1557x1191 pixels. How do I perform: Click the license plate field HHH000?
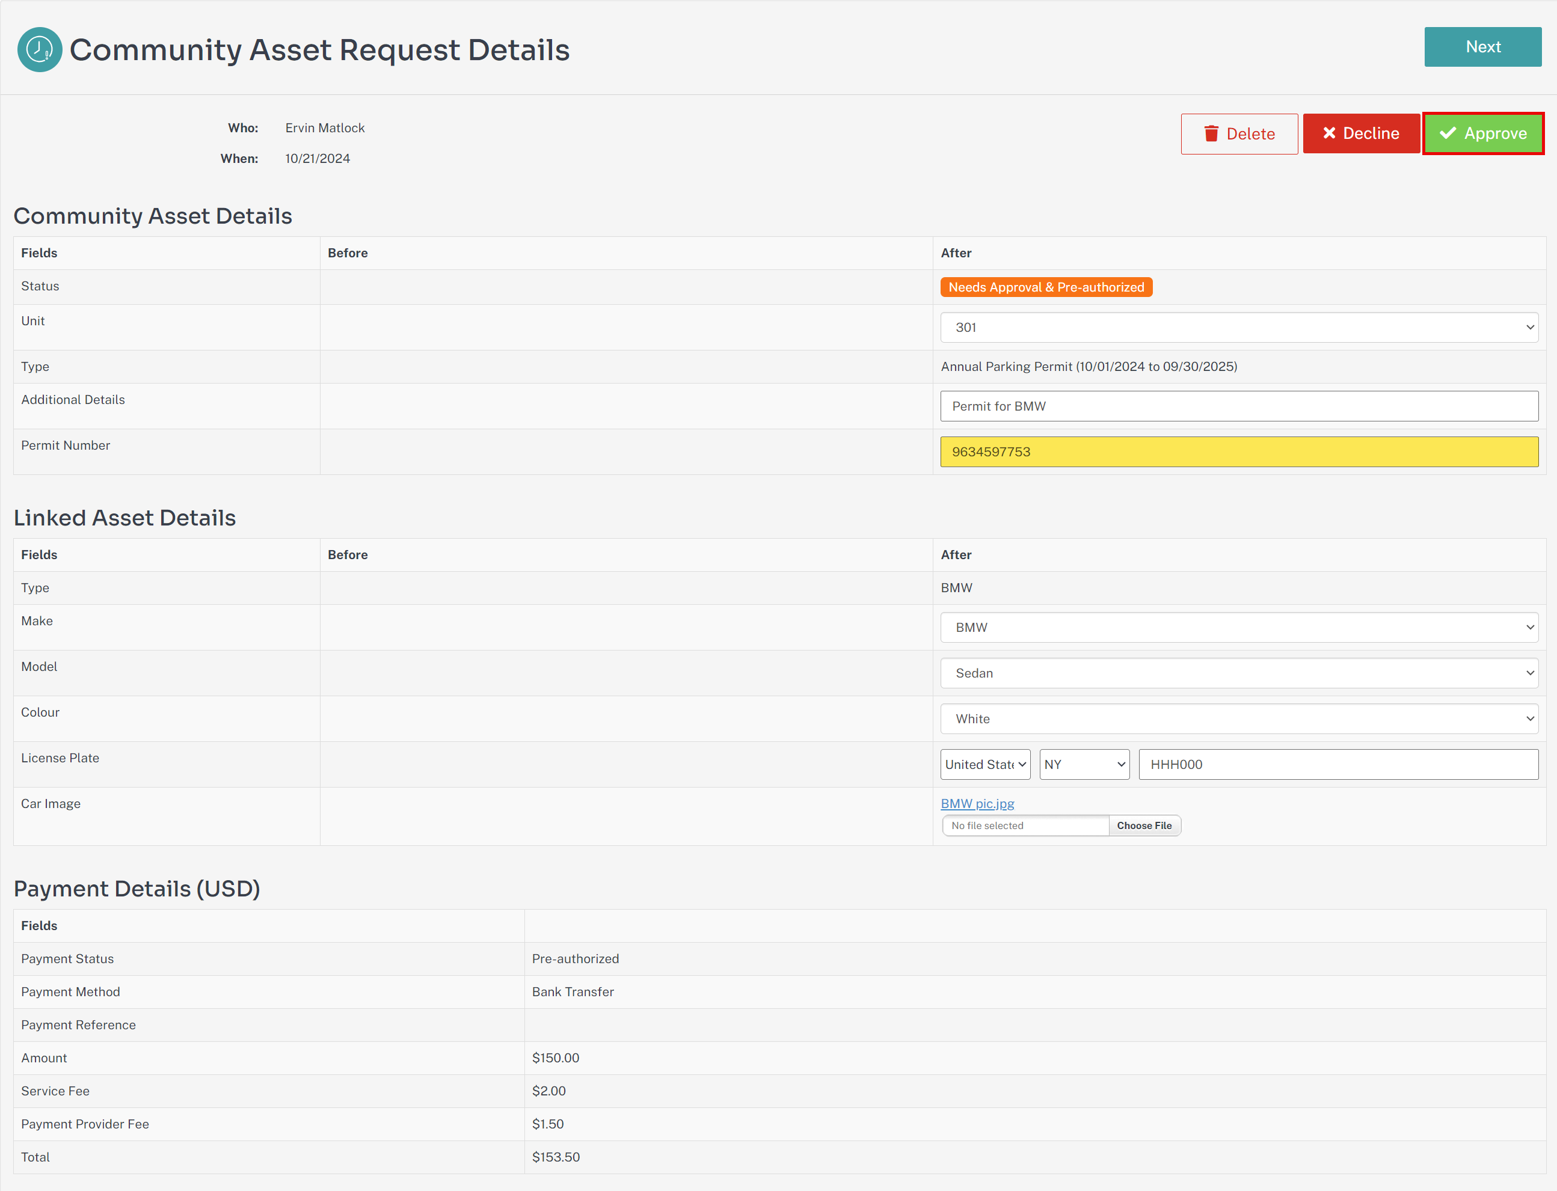click(1339, 764)
